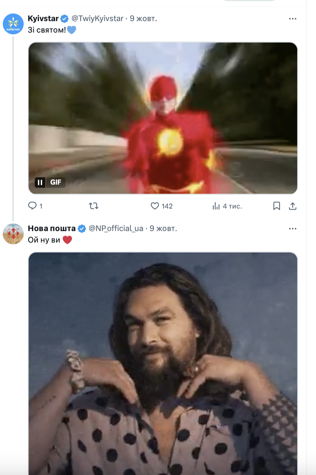Open more options on Нова пошта tweet
The height and width of the screenshot is (475, 316).
pyautogui.click(x=293, y=229)
